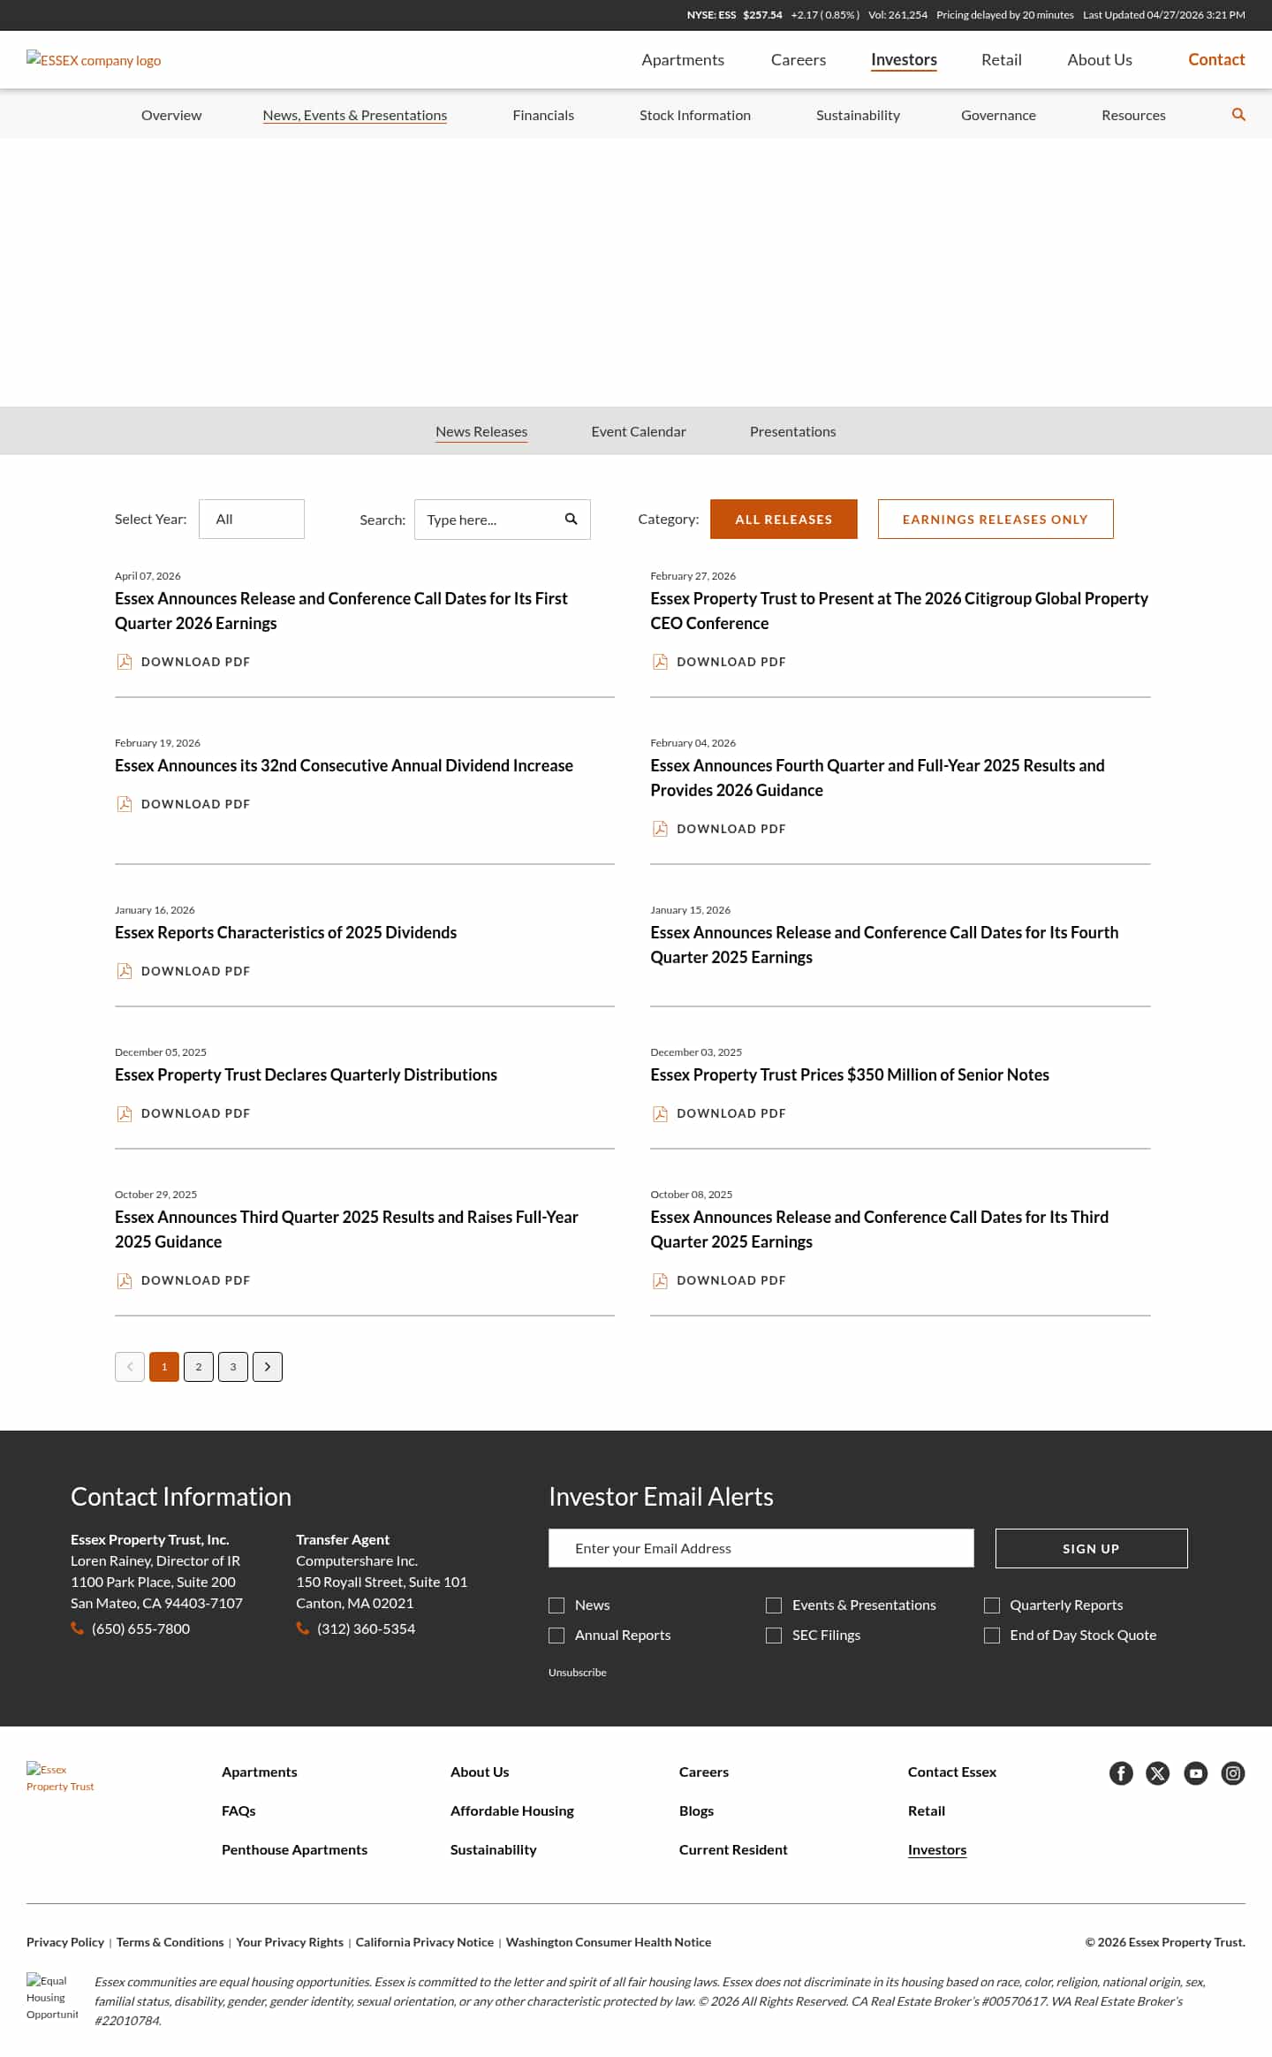Open Fourth Quarter 2025 Earnings call dates release
Viewport: 1272px width, 2057px height.
[x=884, y=945]
